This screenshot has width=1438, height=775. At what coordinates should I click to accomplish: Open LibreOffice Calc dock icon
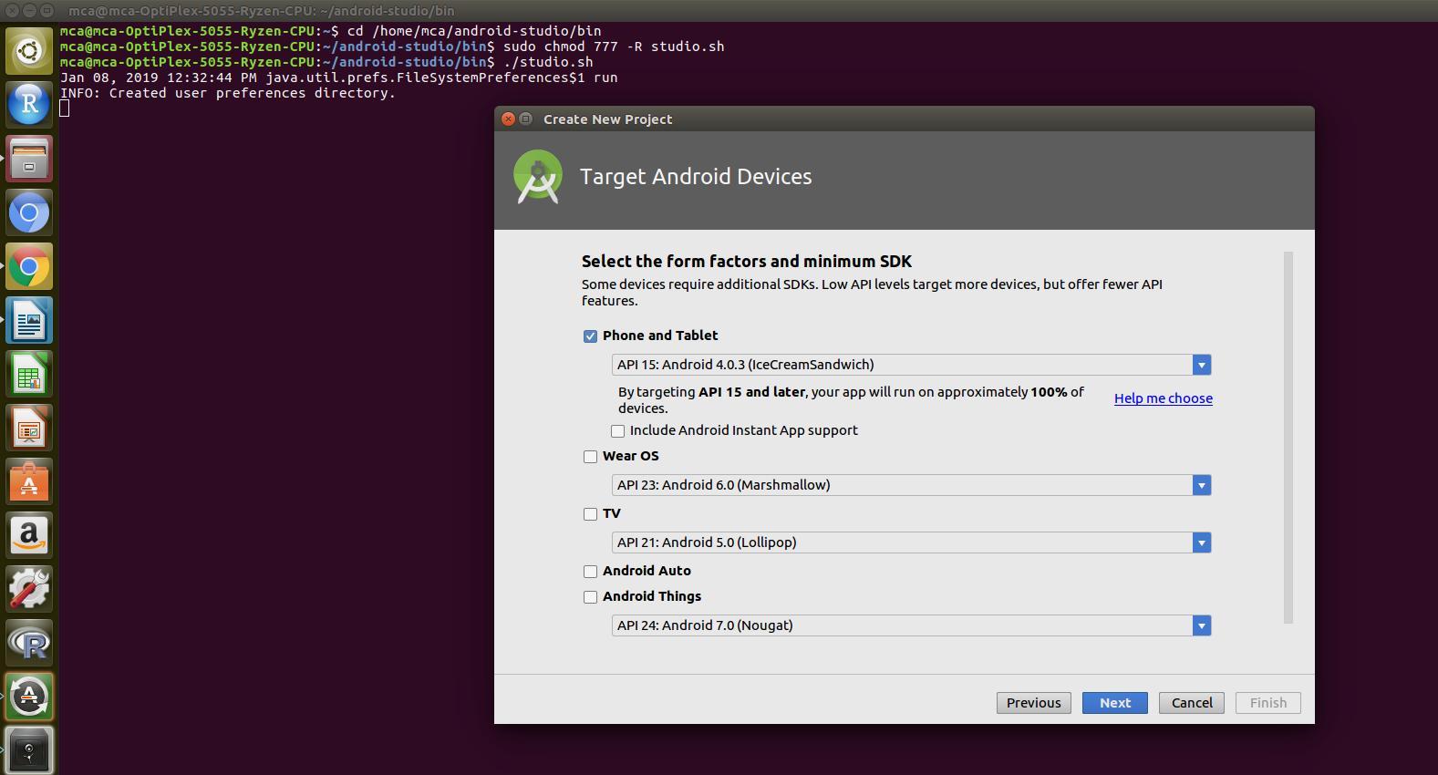point(29,374)
